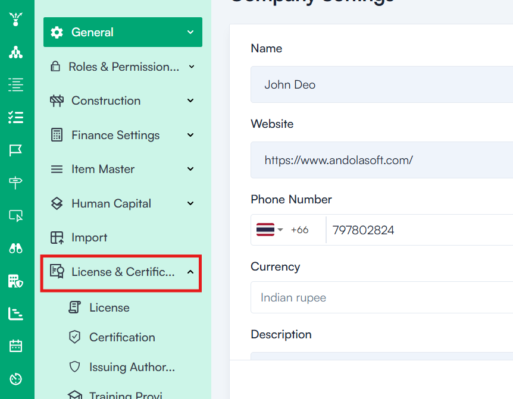The height and width of the screenshot is (399, 513).
Task: Click the Website input field
Action: (x=381, y=160)
